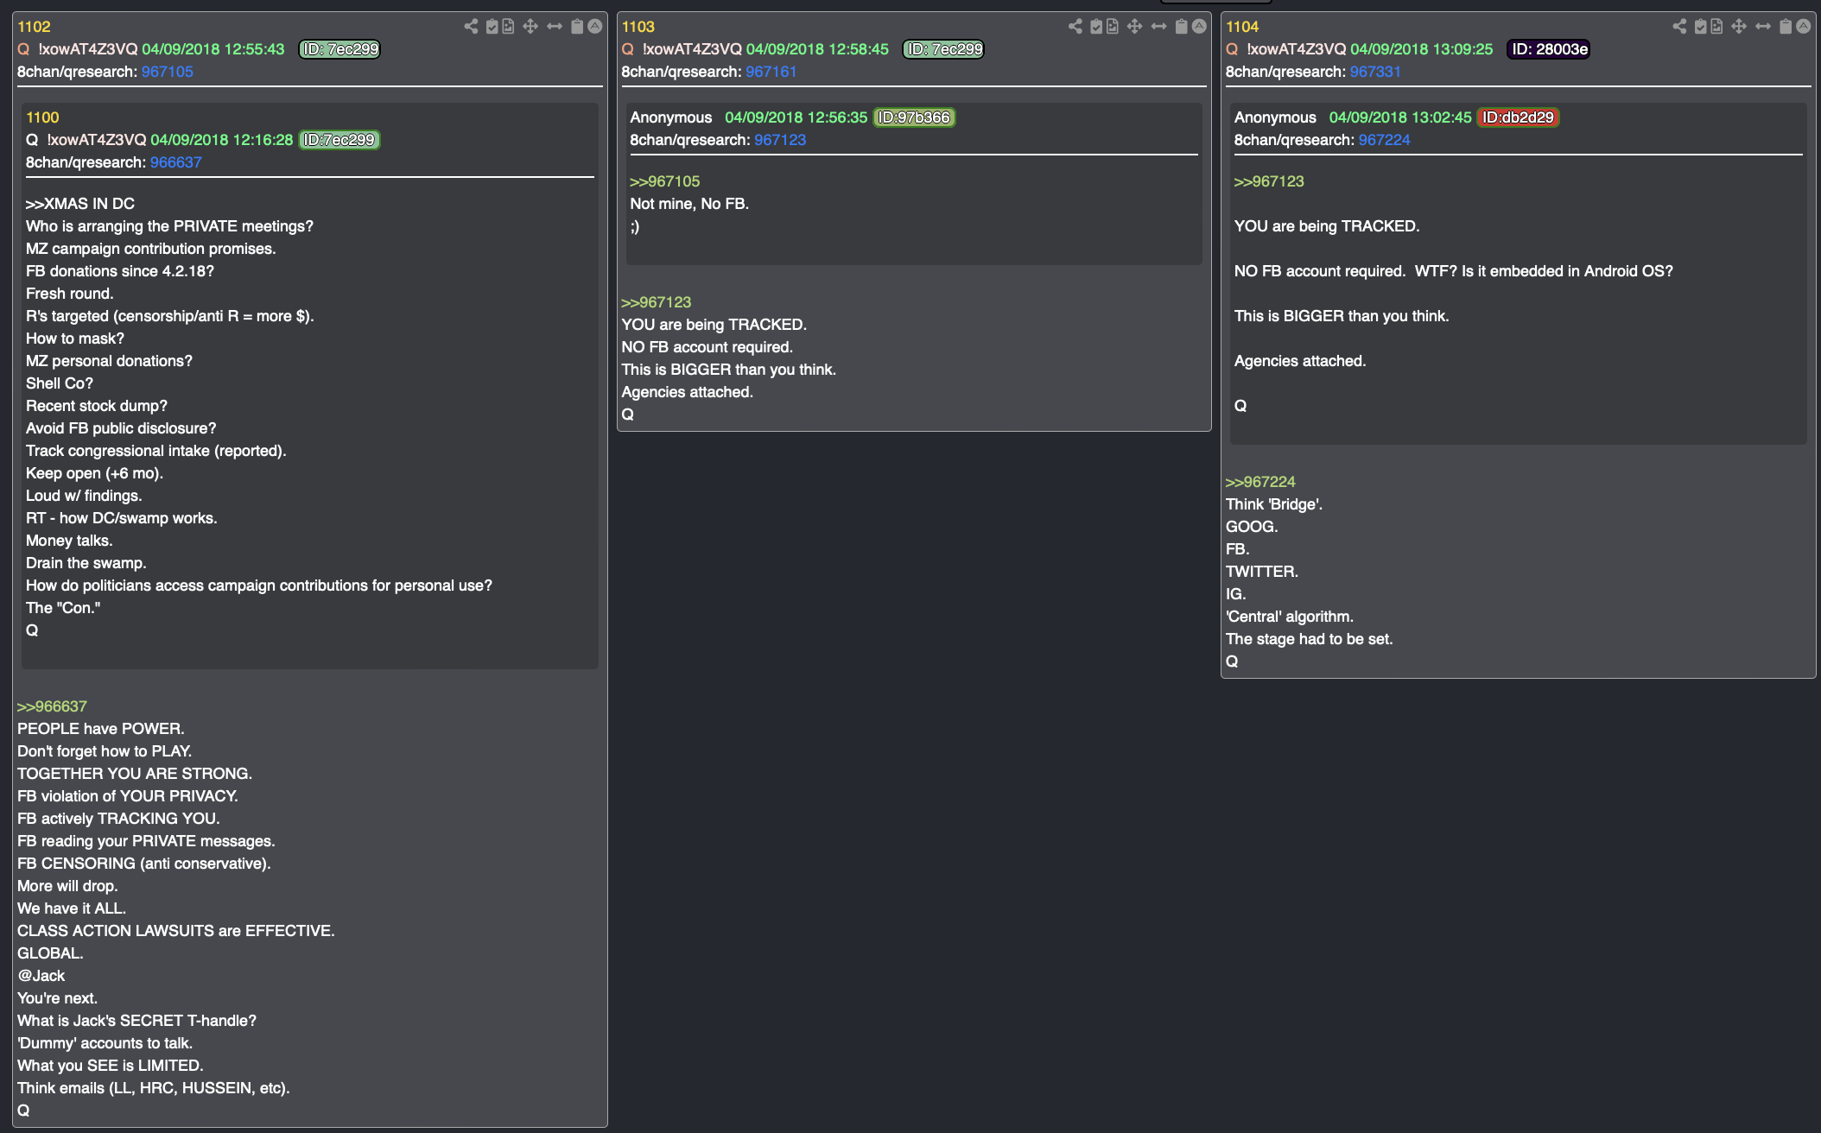Click horizontal resize arrows on post 1102

[x=555, y=27]
